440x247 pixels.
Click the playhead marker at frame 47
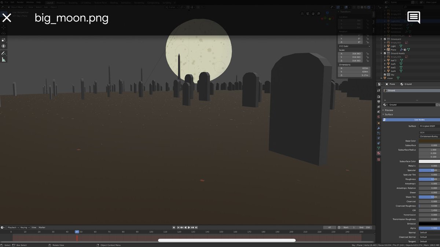[x=77, y=232]
